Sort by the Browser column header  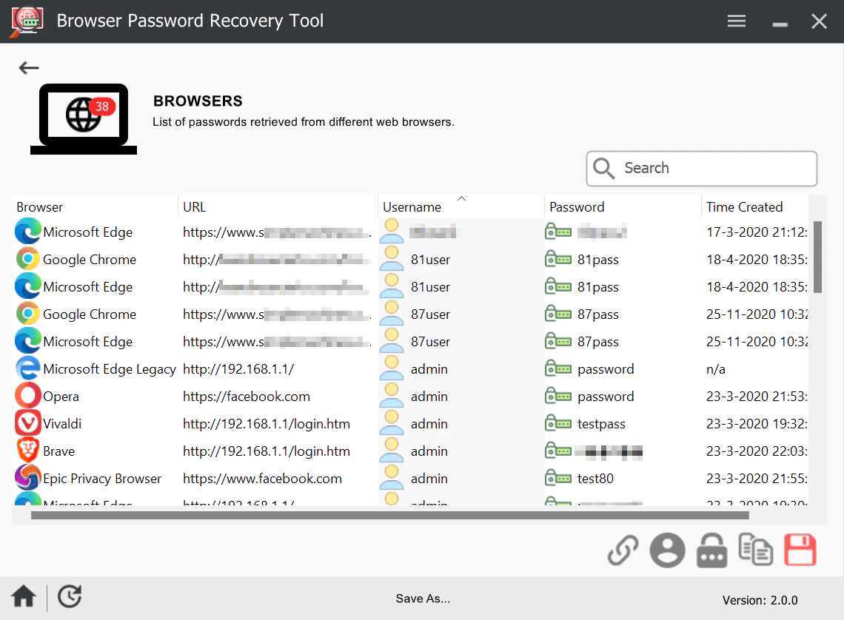coord(94,207)
